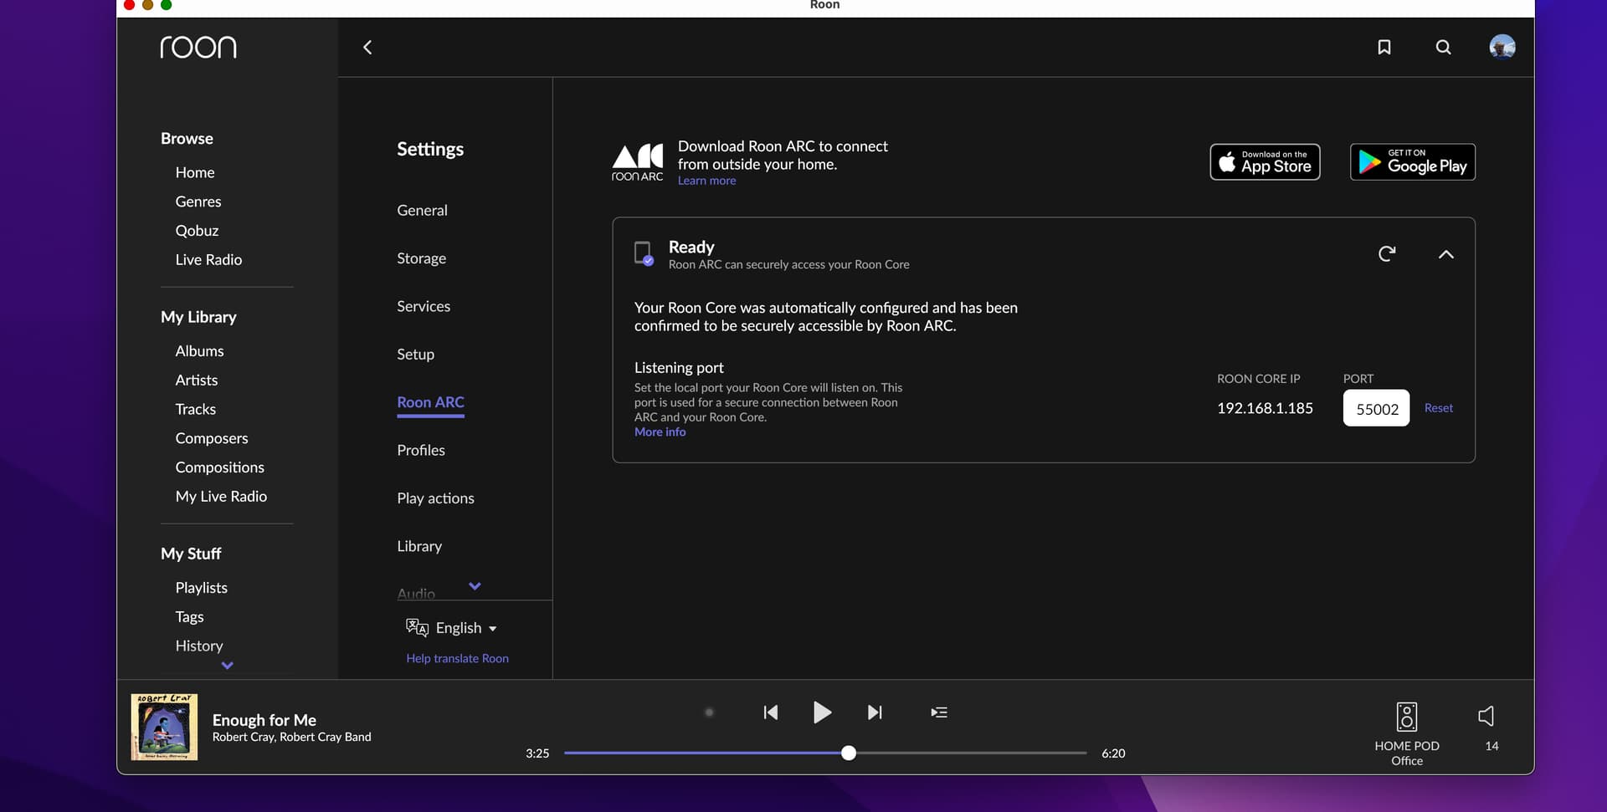
Task: Click the Robert Cray album cover thumbnail
Action: pos(164,727)
